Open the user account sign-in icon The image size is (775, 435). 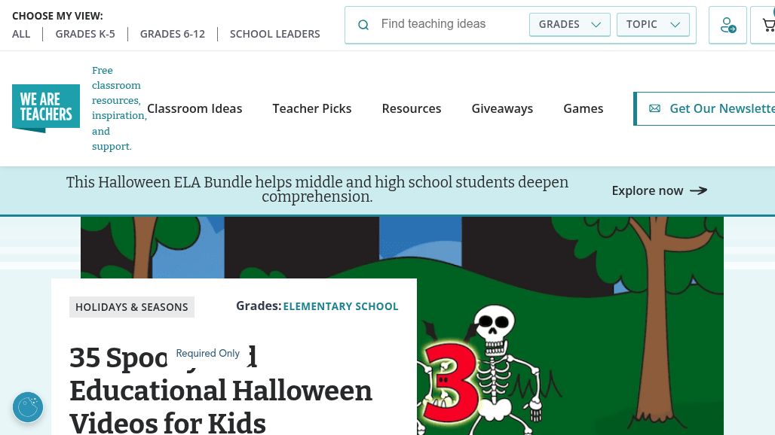click(x=728, y=25)
